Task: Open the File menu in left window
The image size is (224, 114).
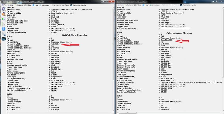Action: (x=4, y=5)
